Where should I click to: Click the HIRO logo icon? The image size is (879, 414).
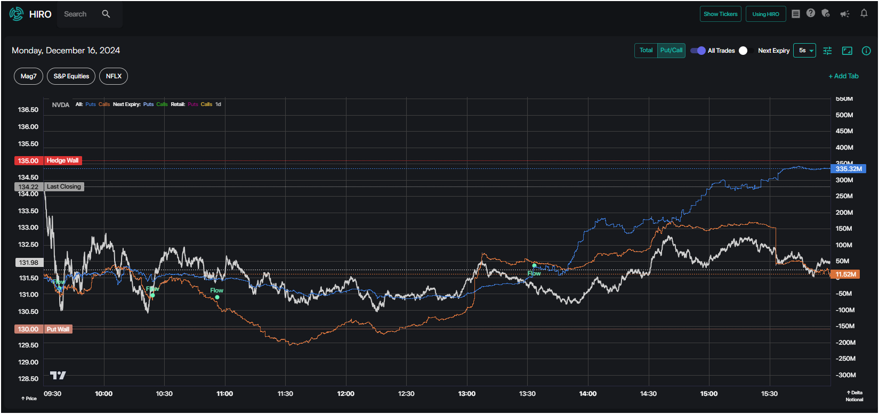17,14
